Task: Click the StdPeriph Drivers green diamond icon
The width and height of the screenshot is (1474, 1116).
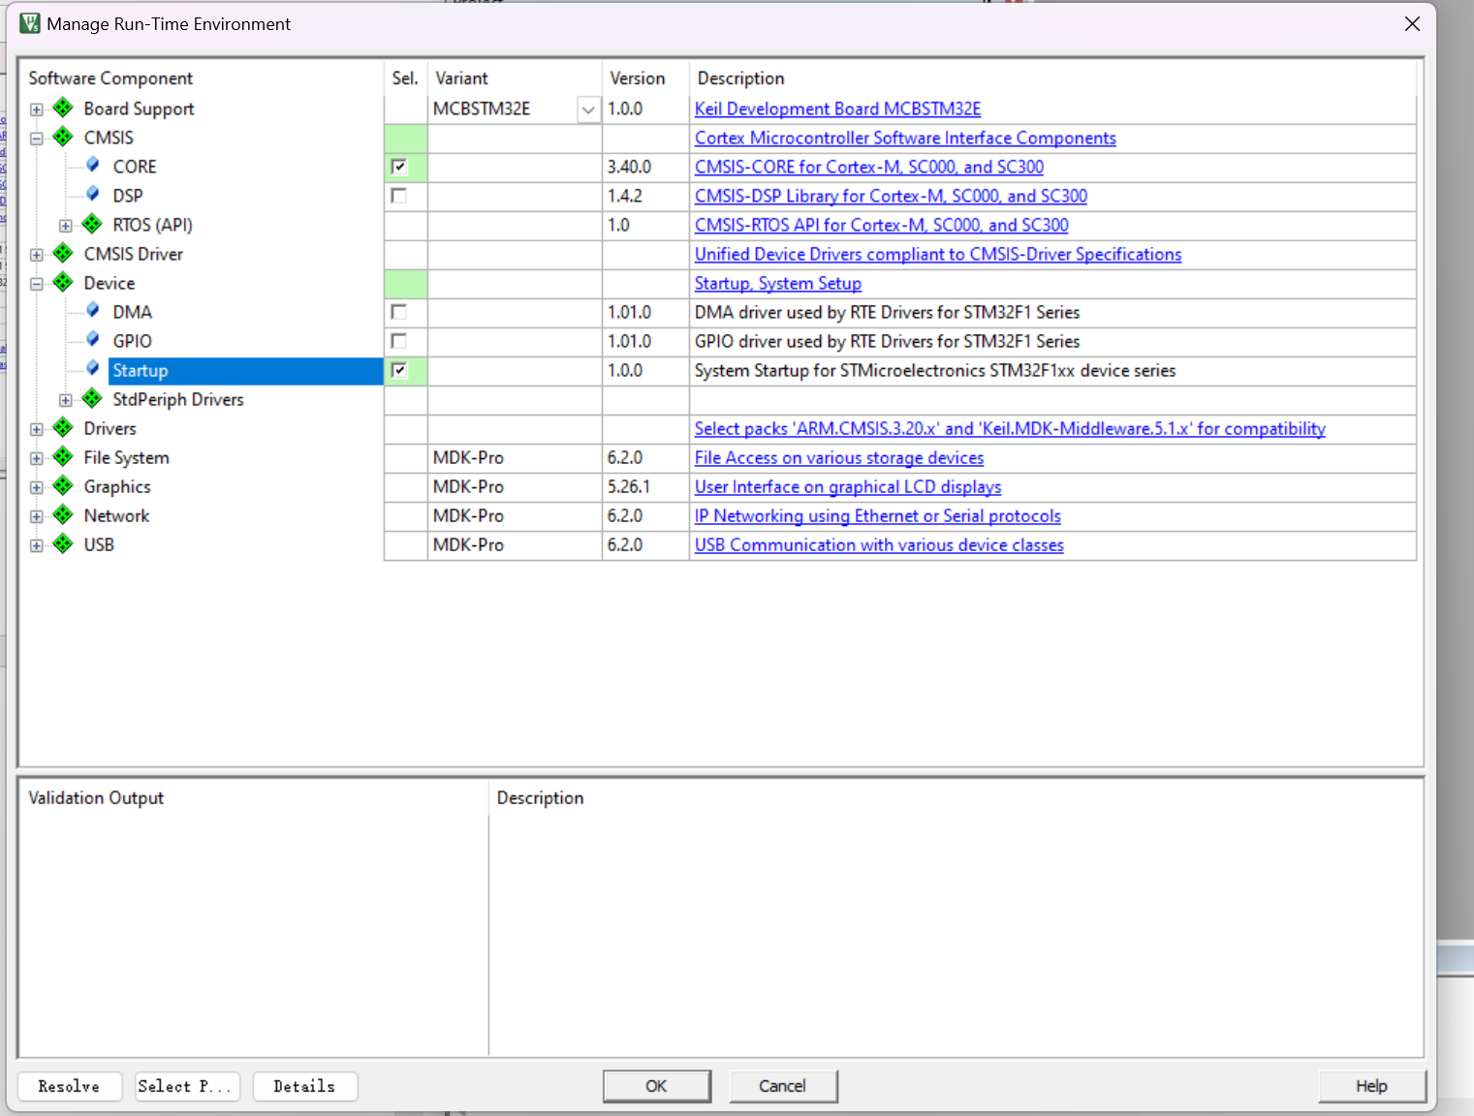Action: pyautogui.click(x=92, y=398)
